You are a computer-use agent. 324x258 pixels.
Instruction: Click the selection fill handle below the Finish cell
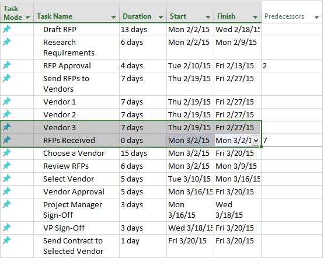click(x=261, y=147)
